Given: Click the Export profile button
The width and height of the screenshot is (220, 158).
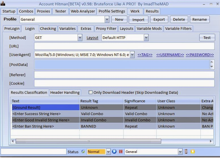Looking at the screenshot, I should [159, 19].
